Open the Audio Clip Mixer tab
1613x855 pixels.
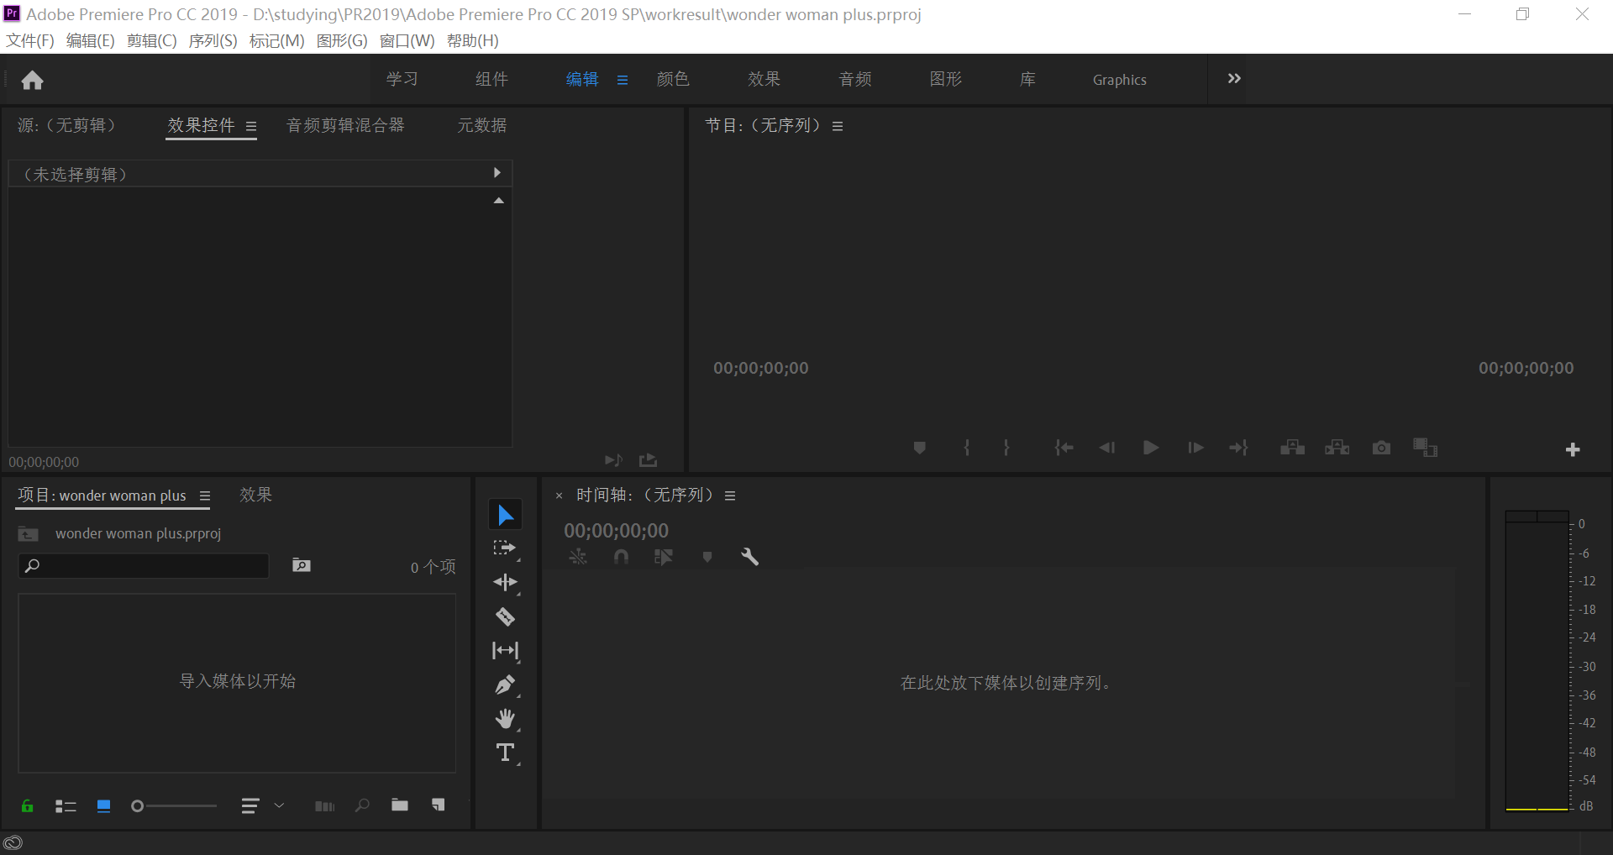345,125
